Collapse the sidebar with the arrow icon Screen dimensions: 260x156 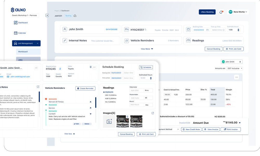point(47,15)
